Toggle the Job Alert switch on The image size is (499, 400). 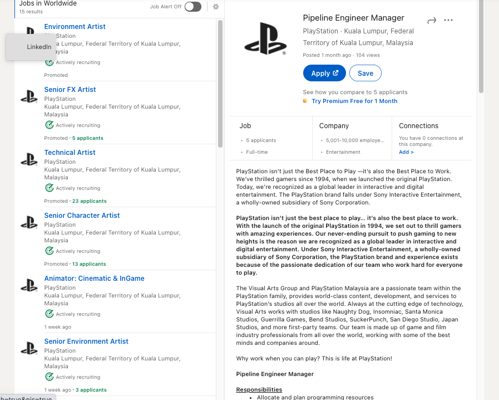tap(193, 7)
